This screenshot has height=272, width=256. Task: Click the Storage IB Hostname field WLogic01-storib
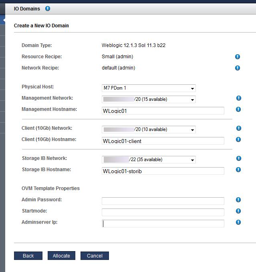[163, 171]
